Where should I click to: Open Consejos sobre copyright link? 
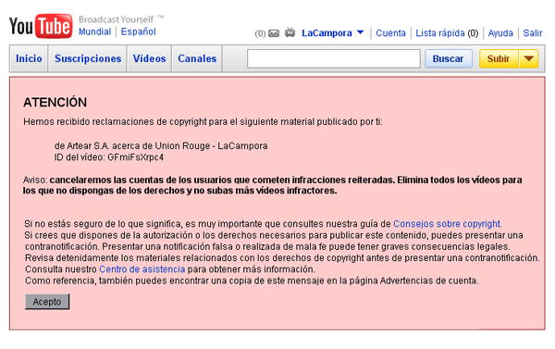click(447, 224)
